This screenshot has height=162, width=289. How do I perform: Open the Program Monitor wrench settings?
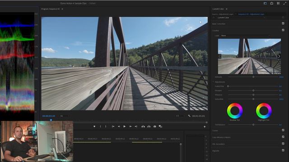pos(189,116)
